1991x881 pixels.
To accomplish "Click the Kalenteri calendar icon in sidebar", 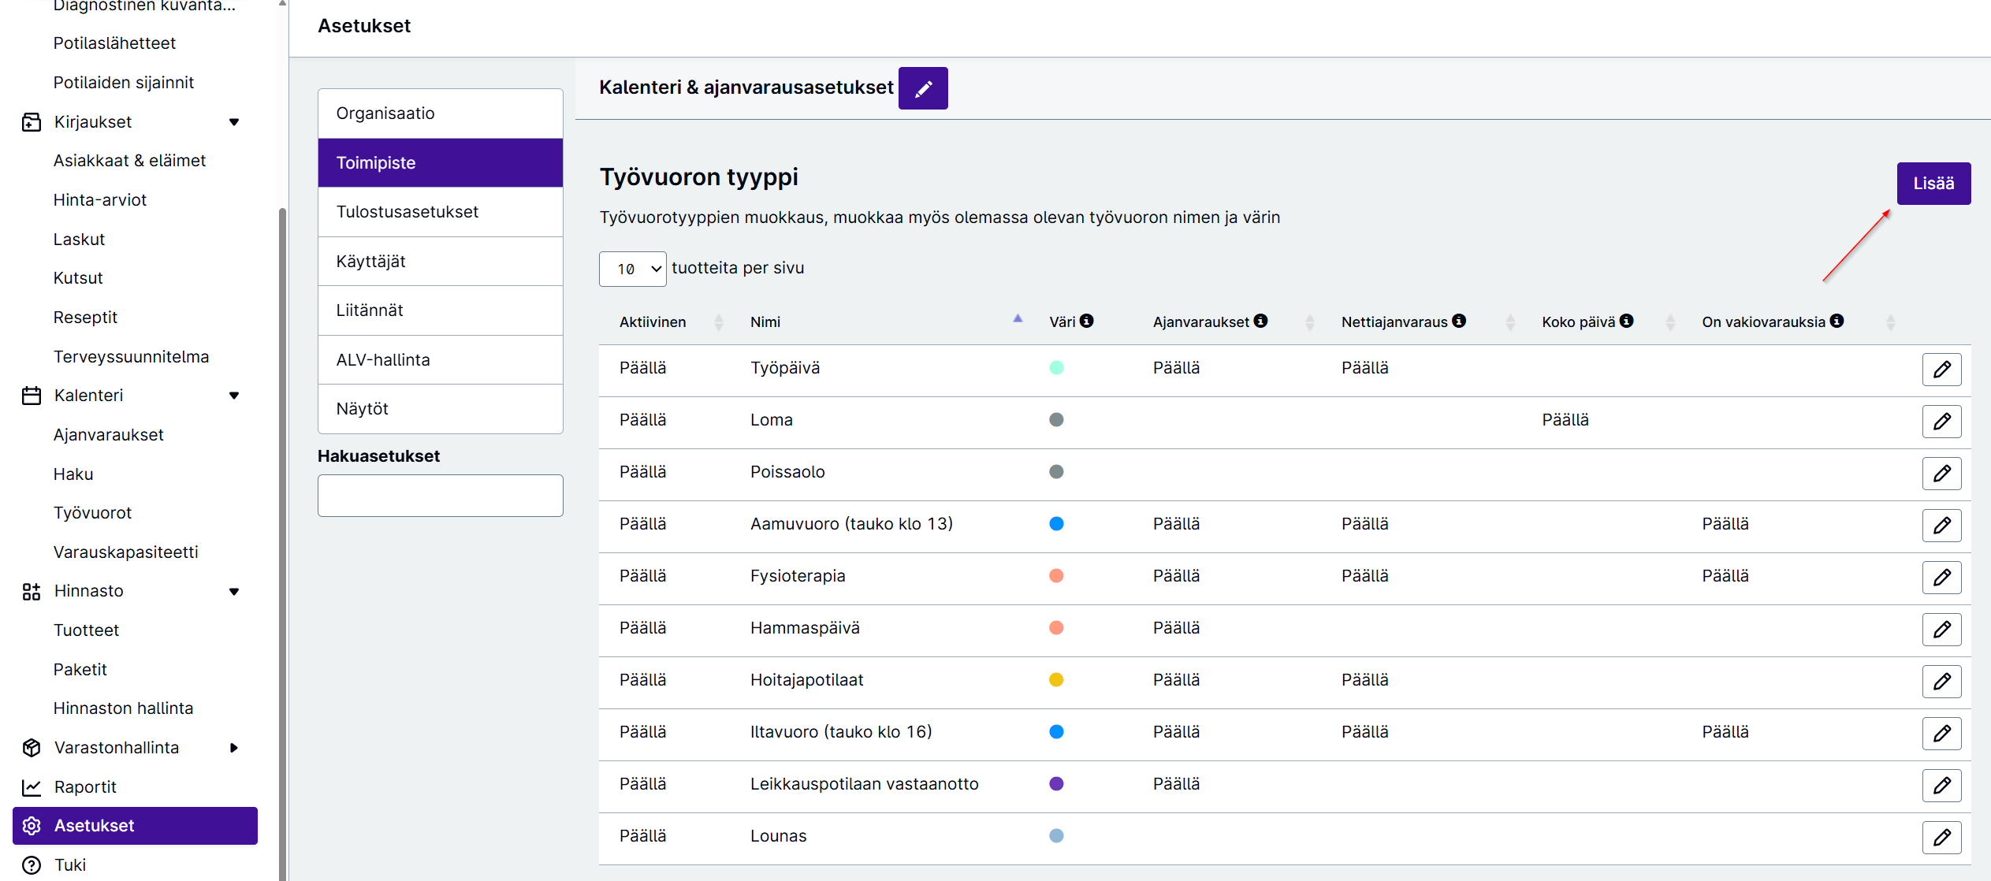I will (x=32, y=396).
